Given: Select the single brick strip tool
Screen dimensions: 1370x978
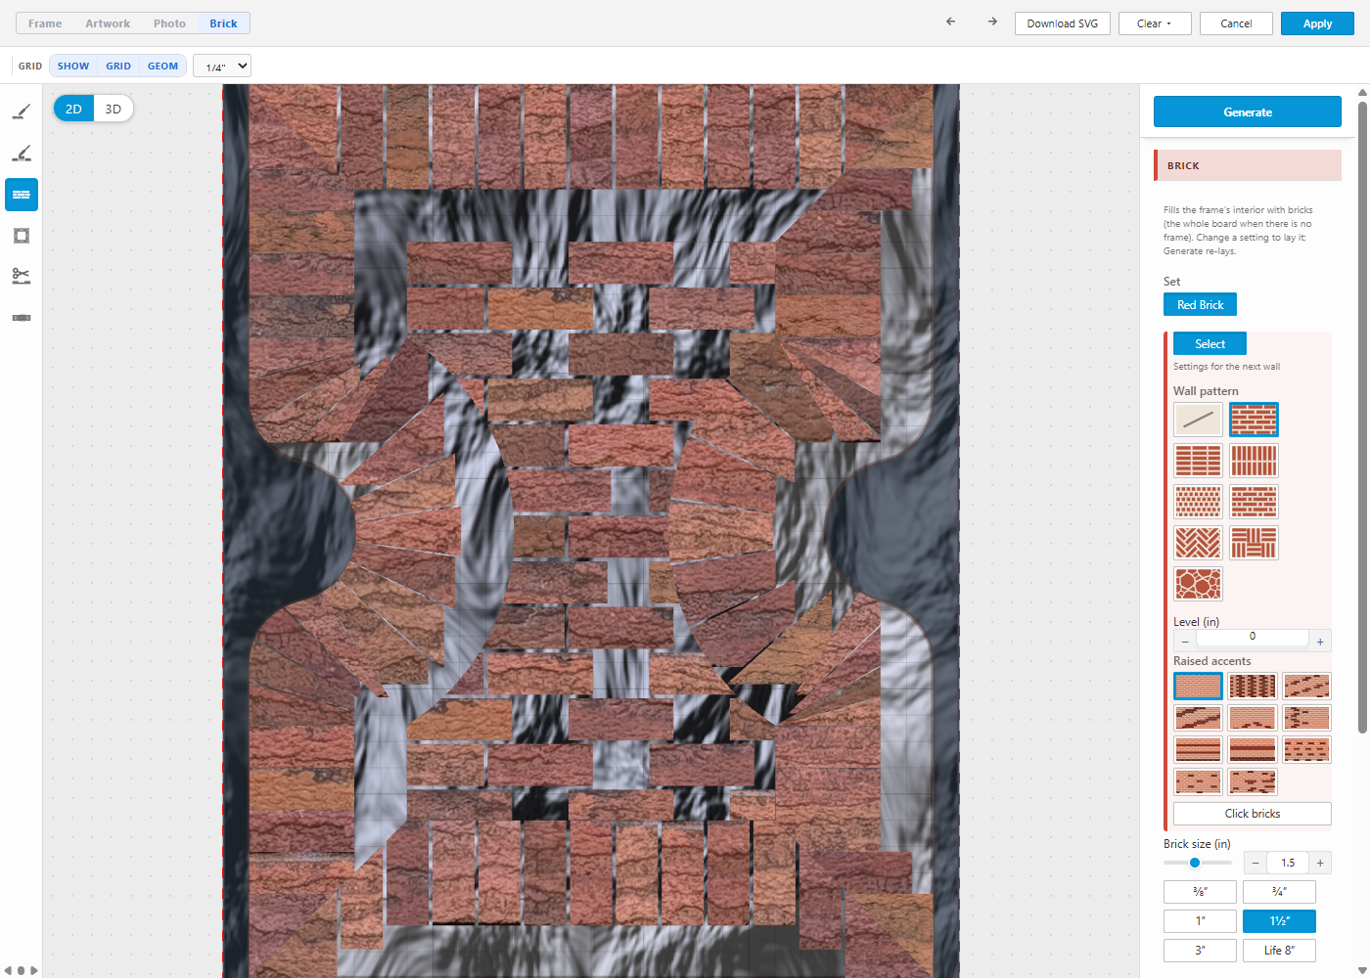Looking at the screenshot, I should [22, 318].
